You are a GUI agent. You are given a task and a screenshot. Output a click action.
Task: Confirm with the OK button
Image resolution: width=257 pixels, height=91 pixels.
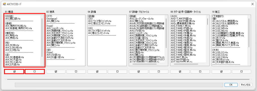[231, 85]
